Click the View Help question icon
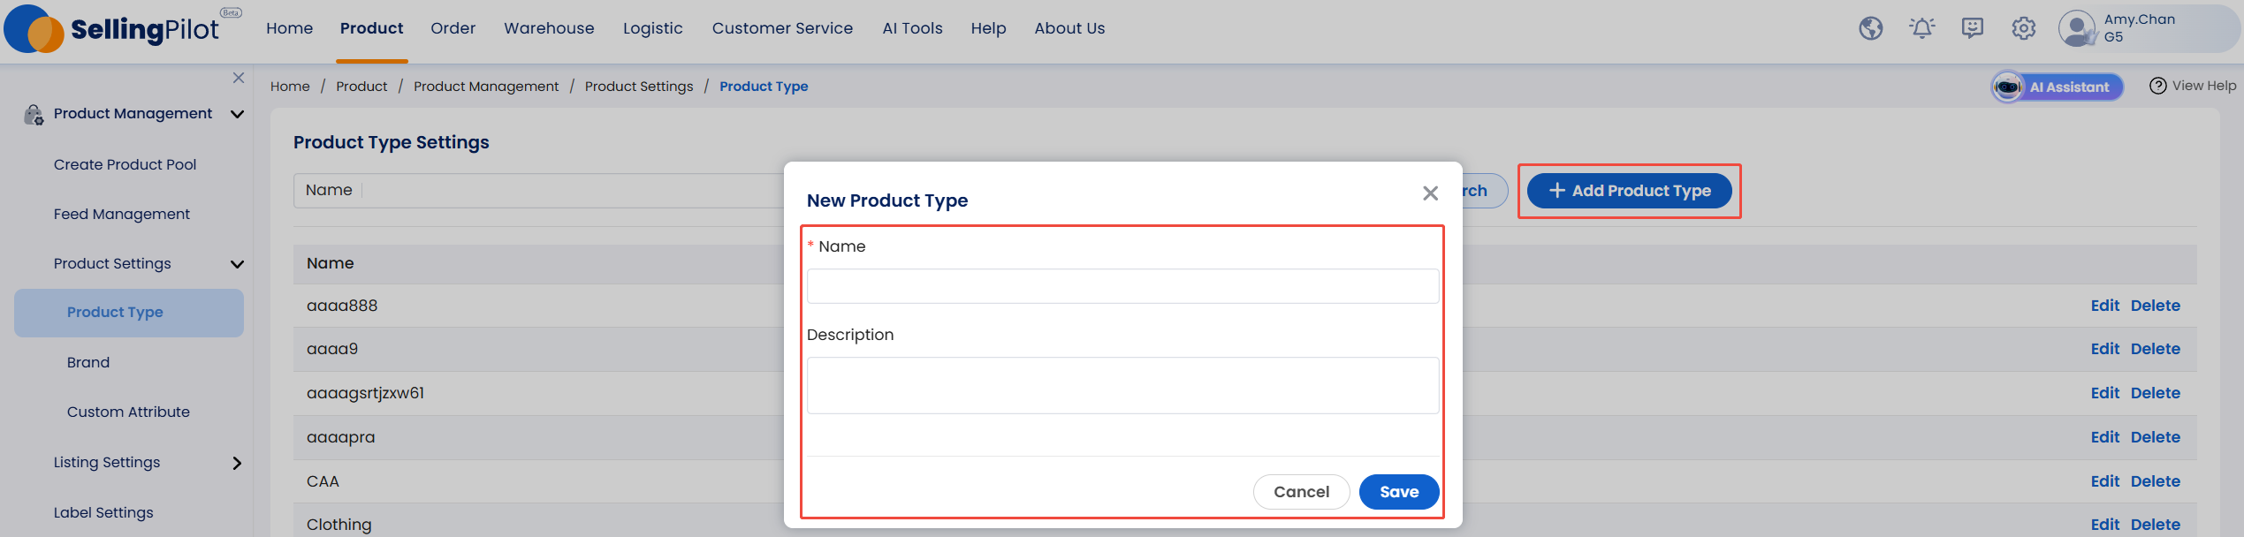 [2157, 86]
